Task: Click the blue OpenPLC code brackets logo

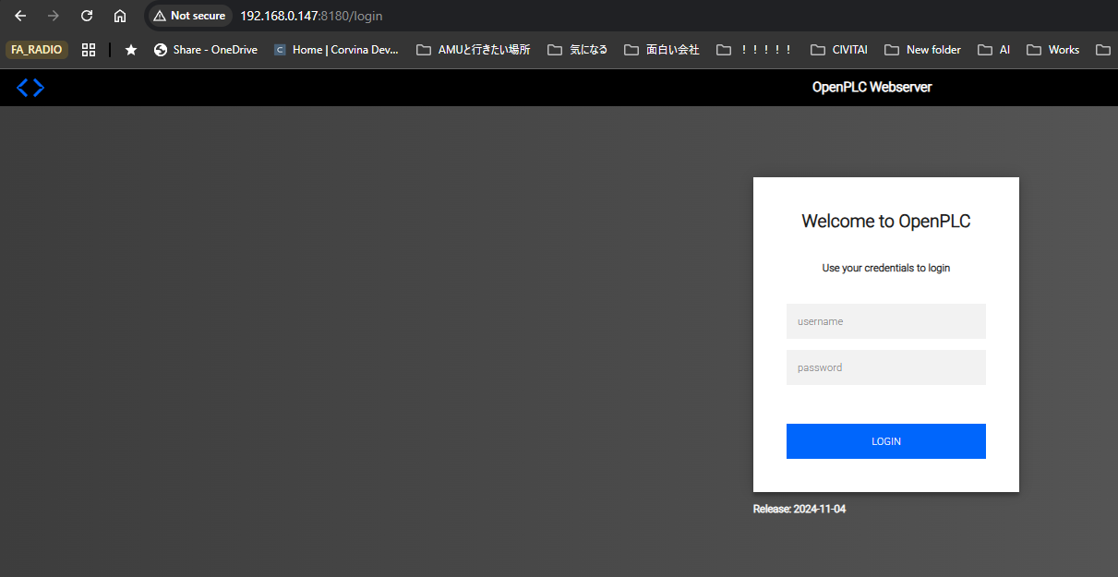Action: pos(30,88)
